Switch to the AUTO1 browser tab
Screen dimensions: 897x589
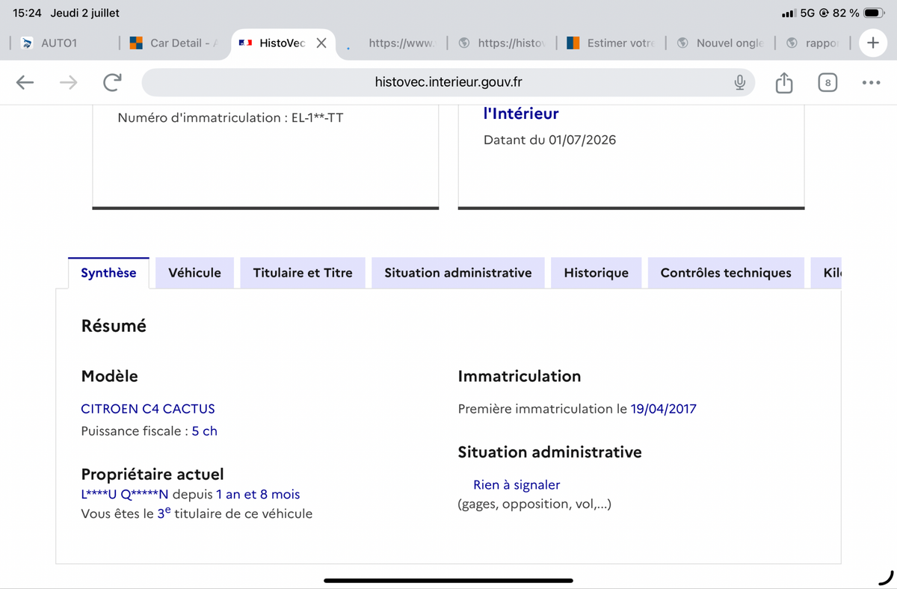tap(60, 43)
